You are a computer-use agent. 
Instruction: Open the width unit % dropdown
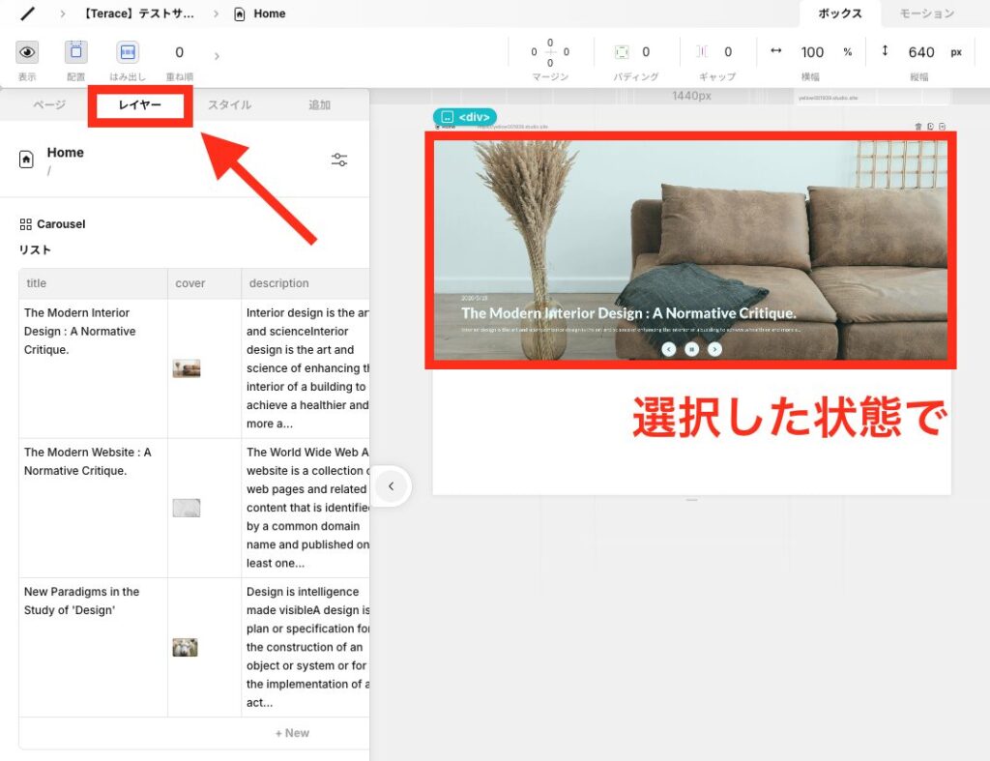tap(847, 52)
